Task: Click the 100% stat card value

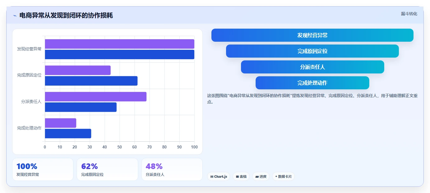Action: [27, 167]
